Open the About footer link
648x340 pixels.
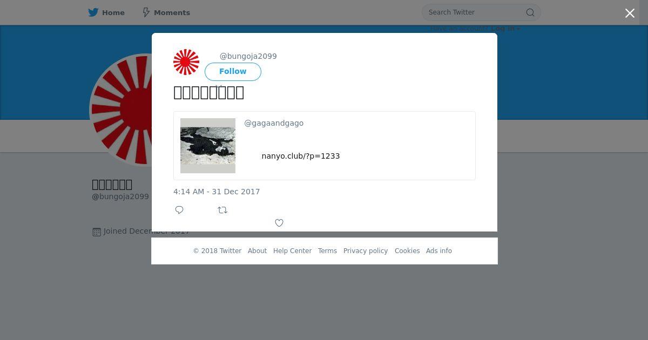click(257, 251)
